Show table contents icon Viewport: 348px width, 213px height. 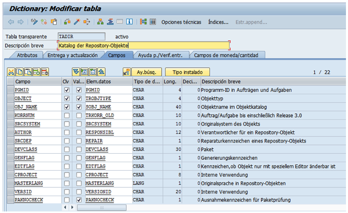[153, 22]
